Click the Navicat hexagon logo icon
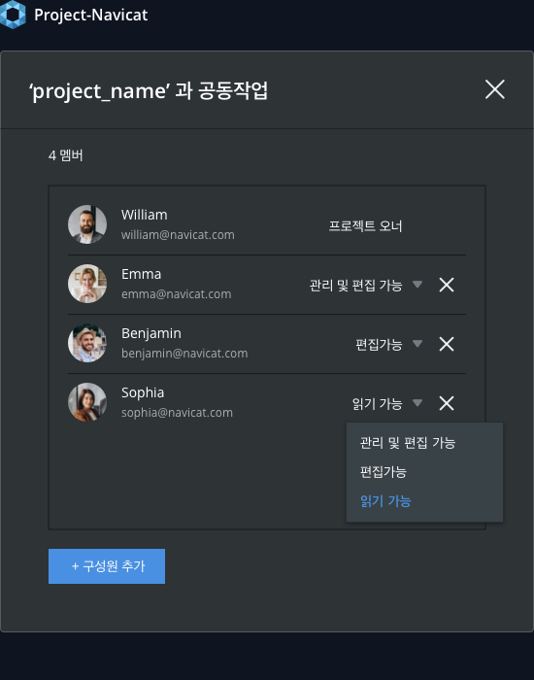The width and height of the screenshot is (534, 680). 13,15
